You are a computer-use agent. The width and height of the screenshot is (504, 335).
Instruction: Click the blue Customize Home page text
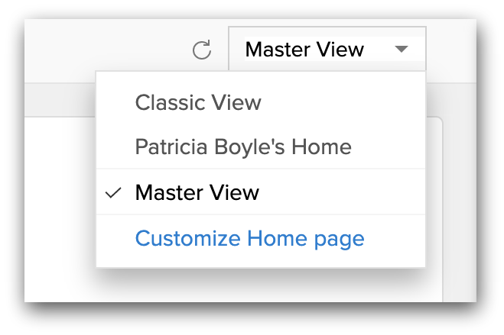[x=249, y=238]
